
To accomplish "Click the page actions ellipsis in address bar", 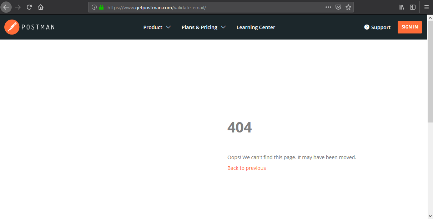I will click(328, 7).
